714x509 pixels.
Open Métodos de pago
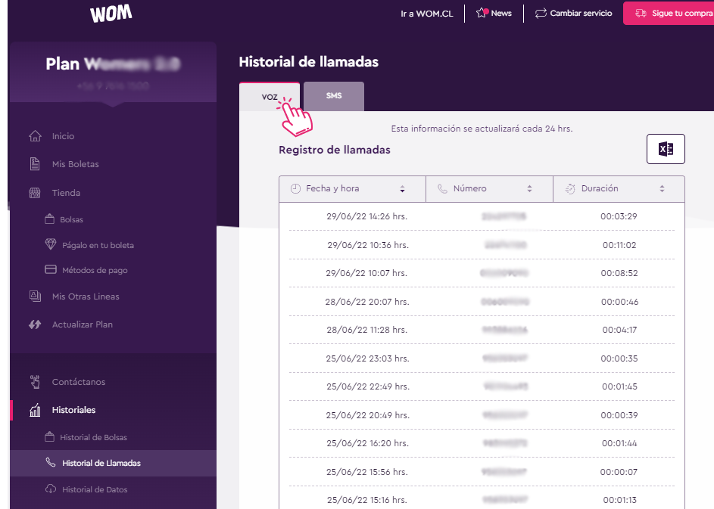pos(93,270)
